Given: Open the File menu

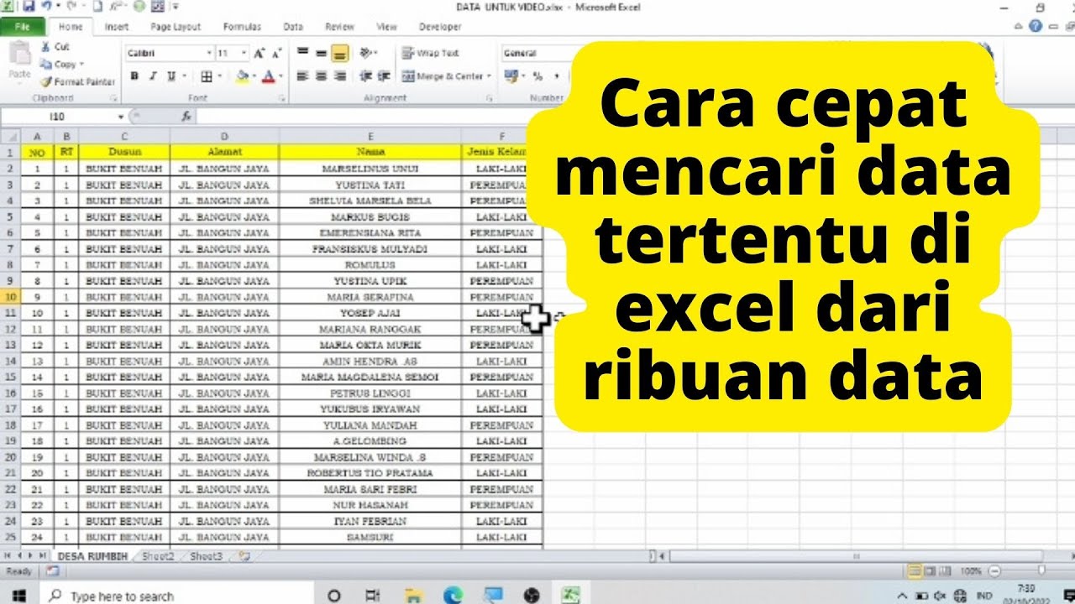Looking at the screenshot, I should pyautogui.click(x=24, y=26).
